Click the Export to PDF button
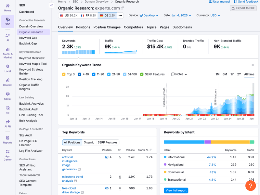 (x=243, y=8)
